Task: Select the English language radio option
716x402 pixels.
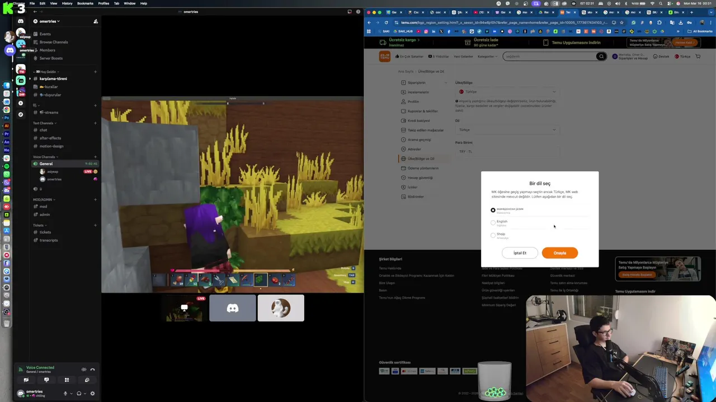Action: 493,223
